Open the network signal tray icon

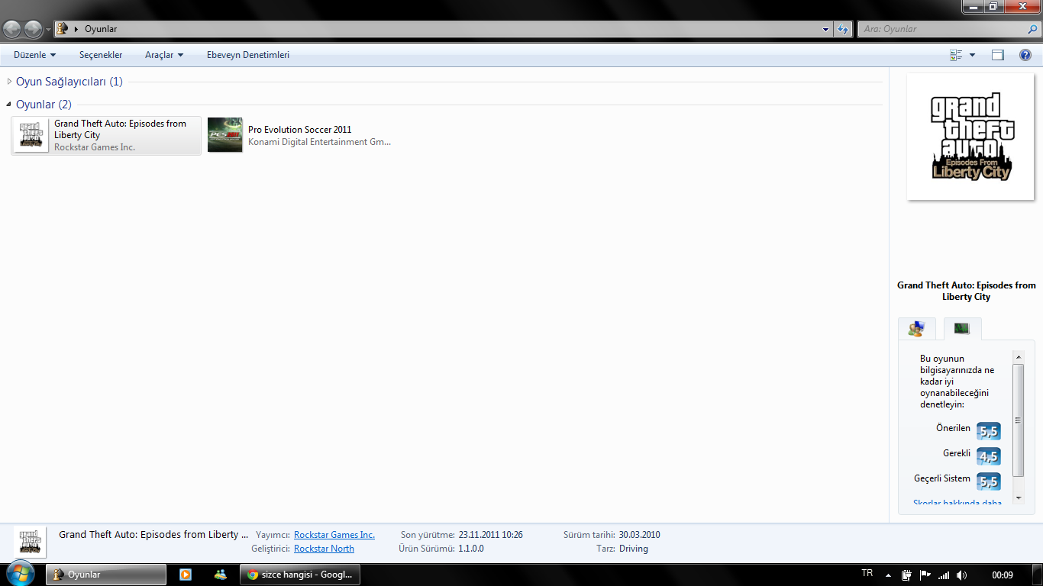[944, 575]
